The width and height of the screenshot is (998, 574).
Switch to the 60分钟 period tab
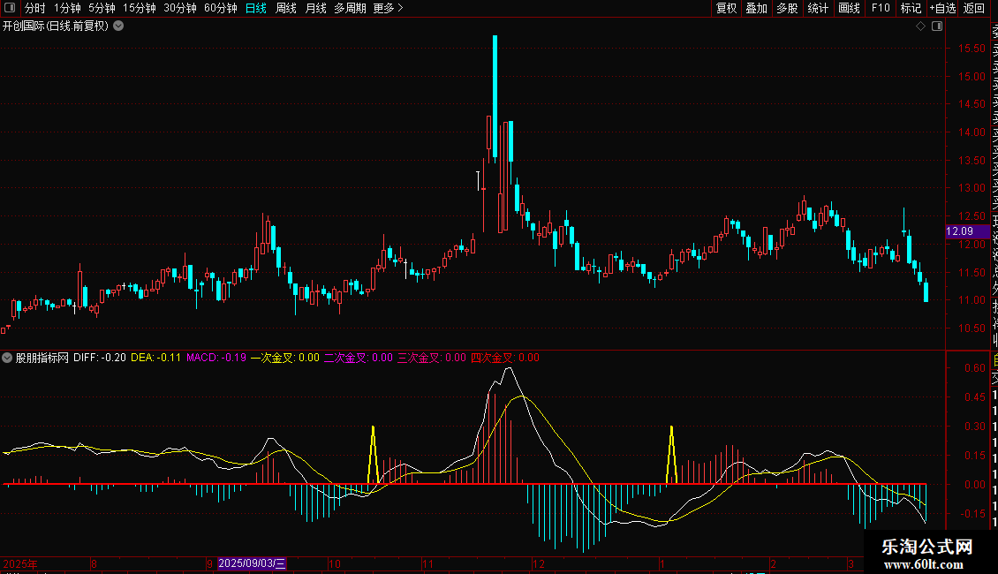tap(220, 8)
